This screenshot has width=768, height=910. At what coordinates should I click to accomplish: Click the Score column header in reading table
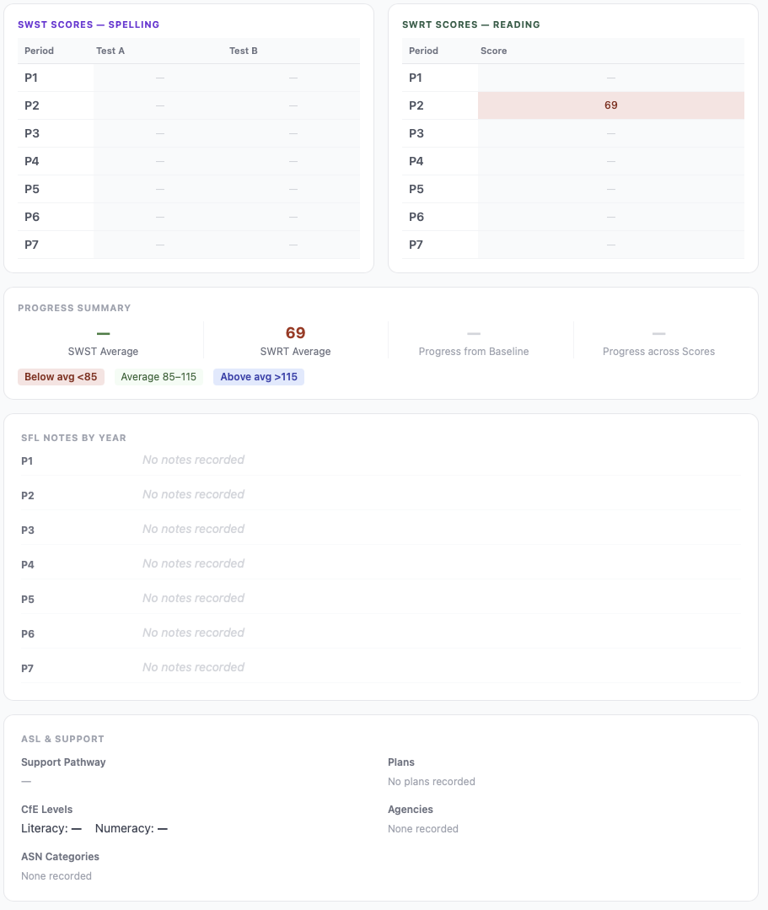point(494,51)
